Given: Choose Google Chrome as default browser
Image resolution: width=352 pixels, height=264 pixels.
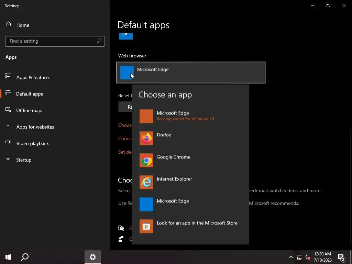Looking at the screenshot, I should pos(190,160).
